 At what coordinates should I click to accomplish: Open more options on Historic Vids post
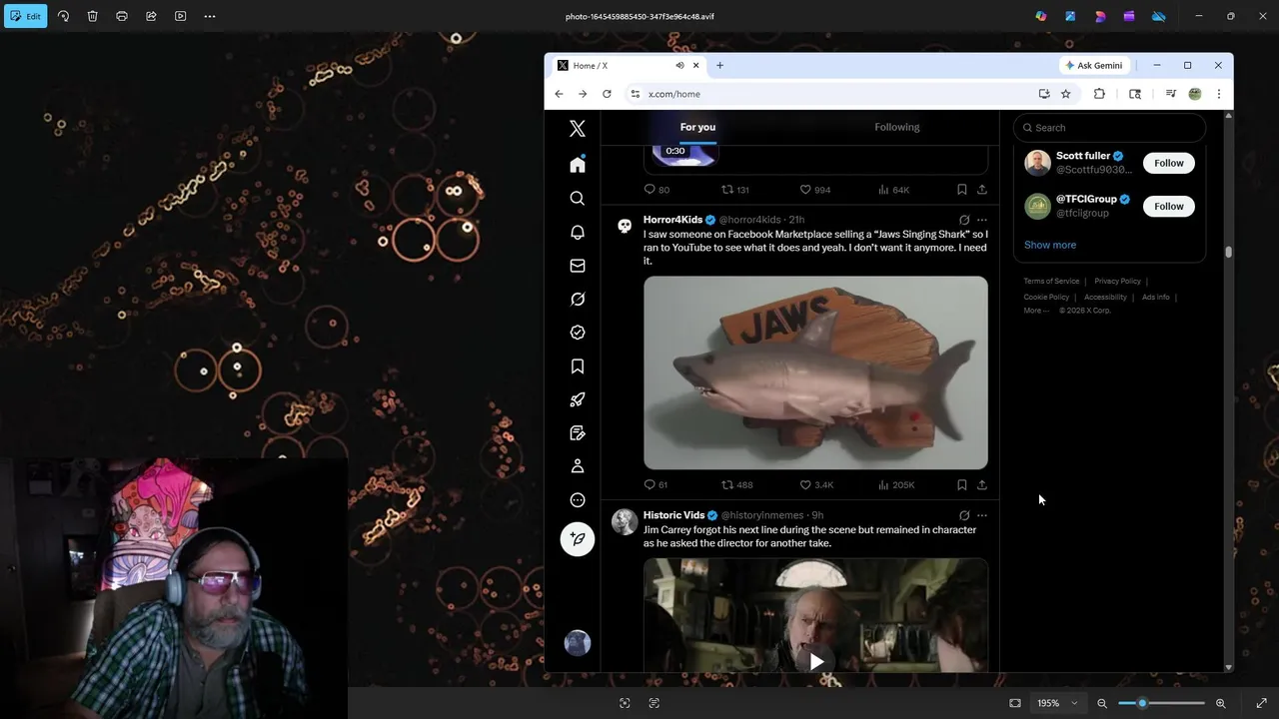click(982, 515)
